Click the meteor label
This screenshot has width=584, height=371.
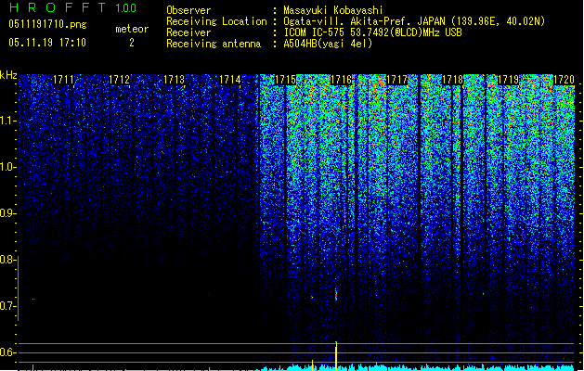coord(132,29)
